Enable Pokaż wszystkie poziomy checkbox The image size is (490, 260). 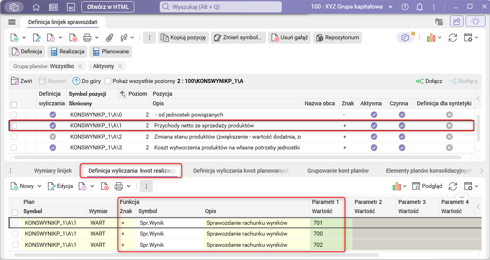tap(108, 81)
